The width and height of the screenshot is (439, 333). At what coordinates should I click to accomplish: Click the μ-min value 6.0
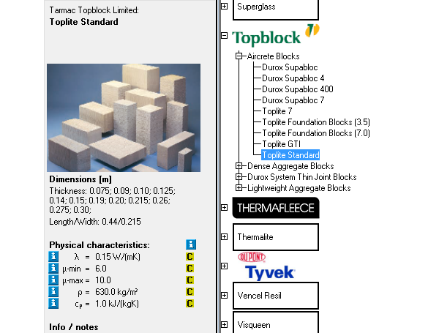(x=101, y=269)
